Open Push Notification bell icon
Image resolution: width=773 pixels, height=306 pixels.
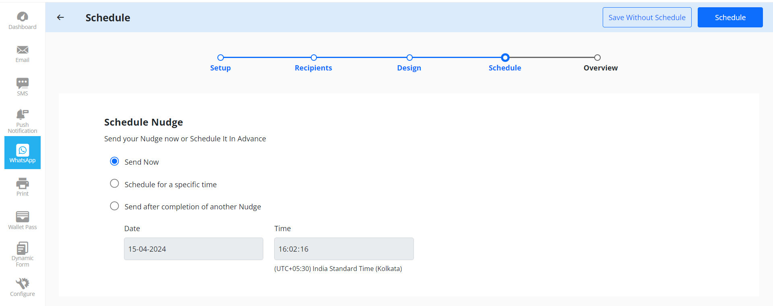tap(23, 114)
